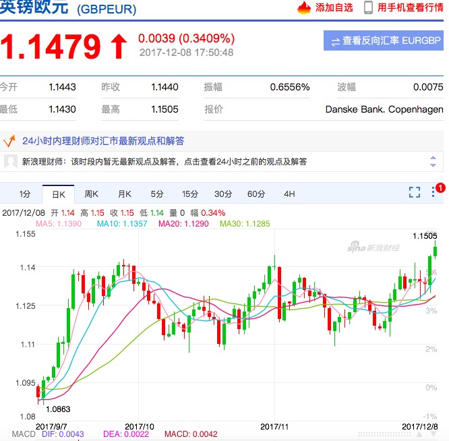Click the last candlestick at 1.1505 high
Viewport: 449px width, 441px height.
click(436, 251)
